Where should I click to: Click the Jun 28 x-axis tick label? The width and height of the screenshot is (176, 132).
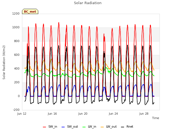(x=144, y=114)
